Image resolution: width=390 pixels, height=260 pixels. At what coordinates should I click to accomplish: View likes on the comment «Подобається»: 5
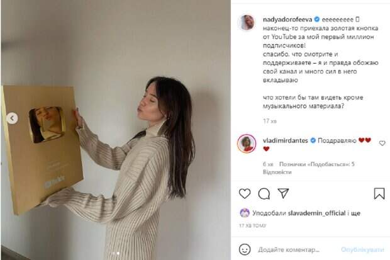coord(317,164)
